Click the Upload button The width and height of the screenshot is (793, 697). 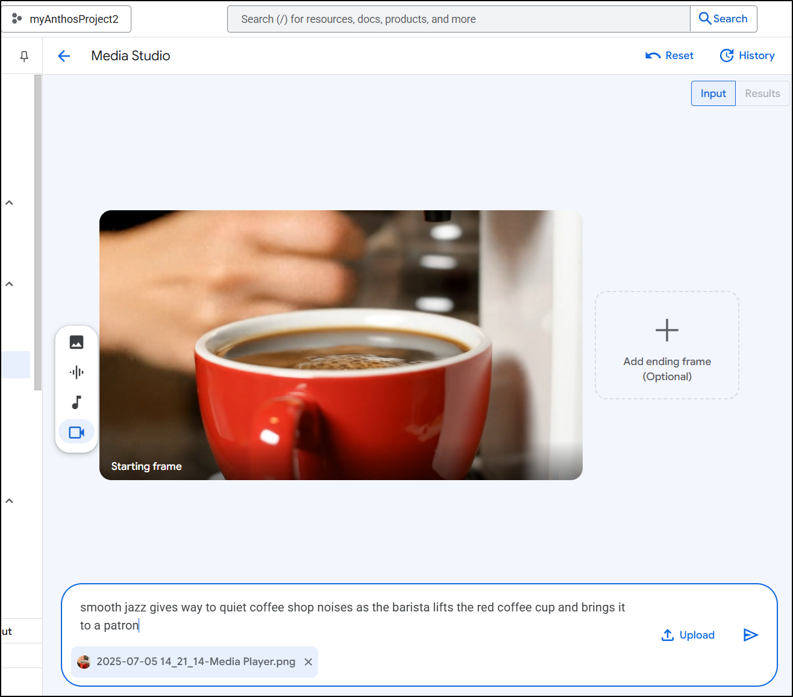click(688, 635)
